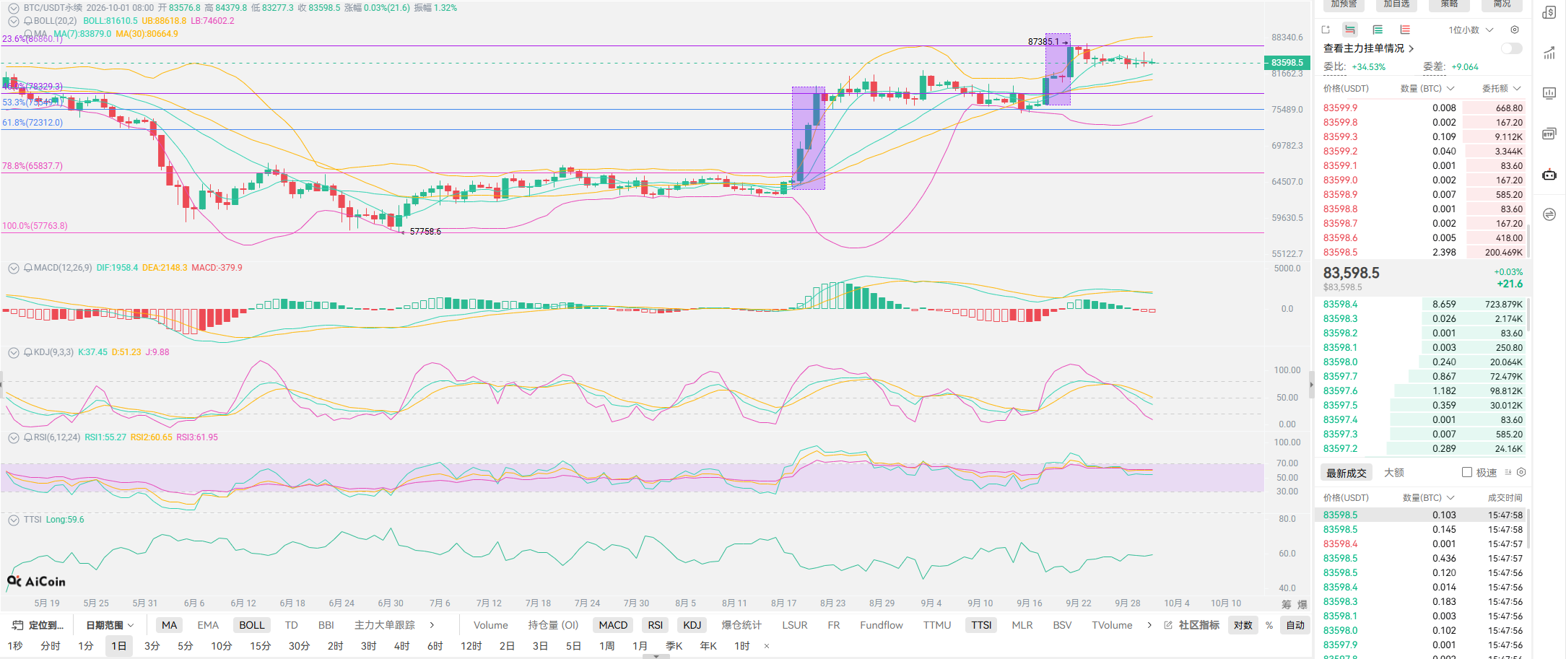Select the 4时 timeframe
The width and height of the screenshot is (1566, 659).
[x=402, y=646]
